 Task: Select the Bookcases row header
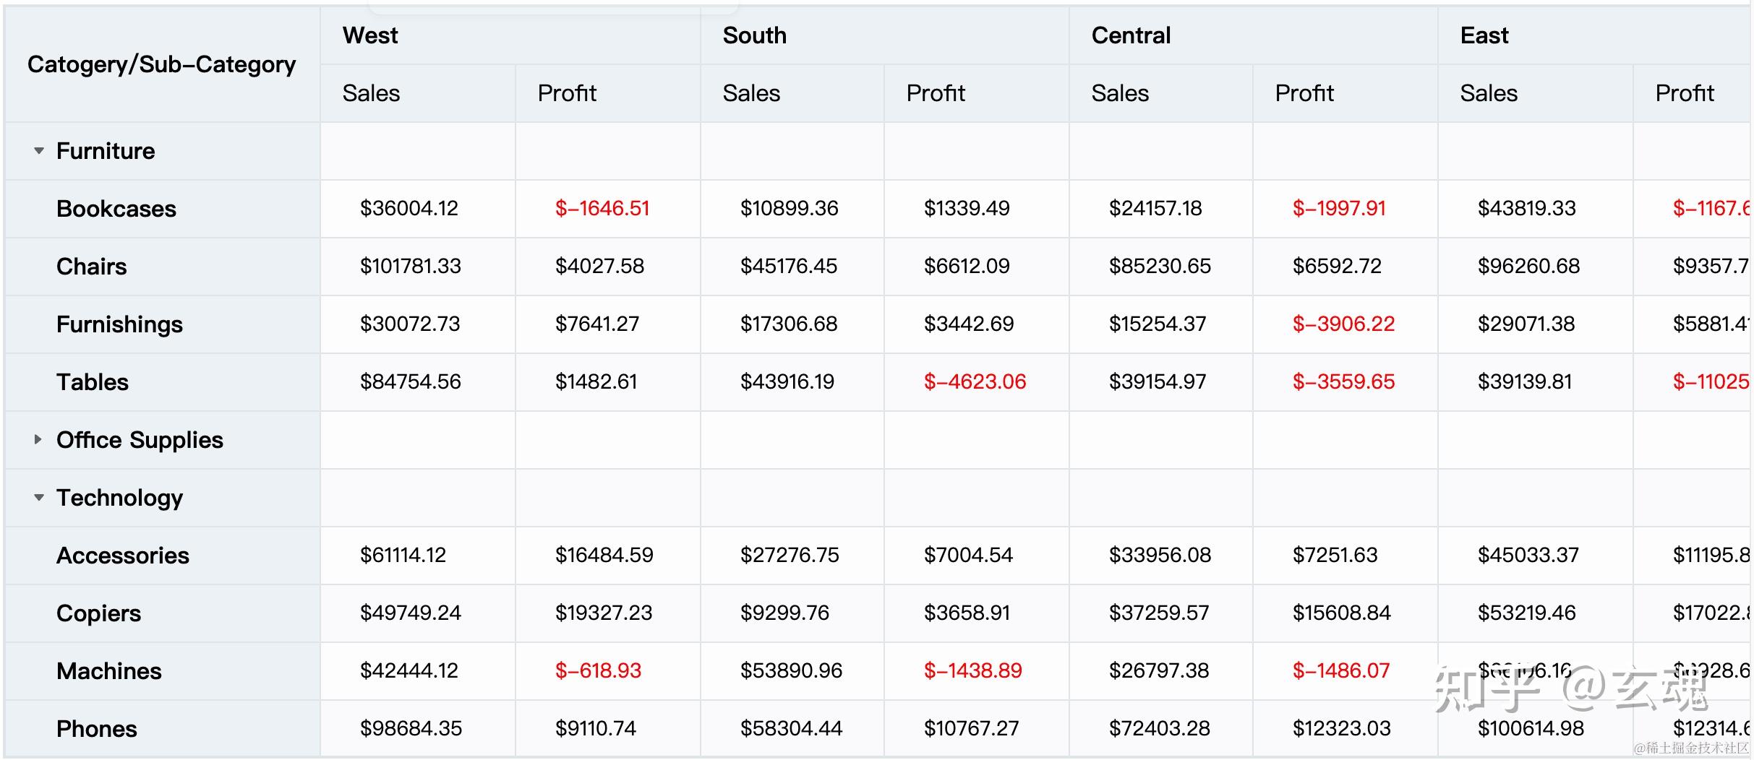tap(116, 209)
